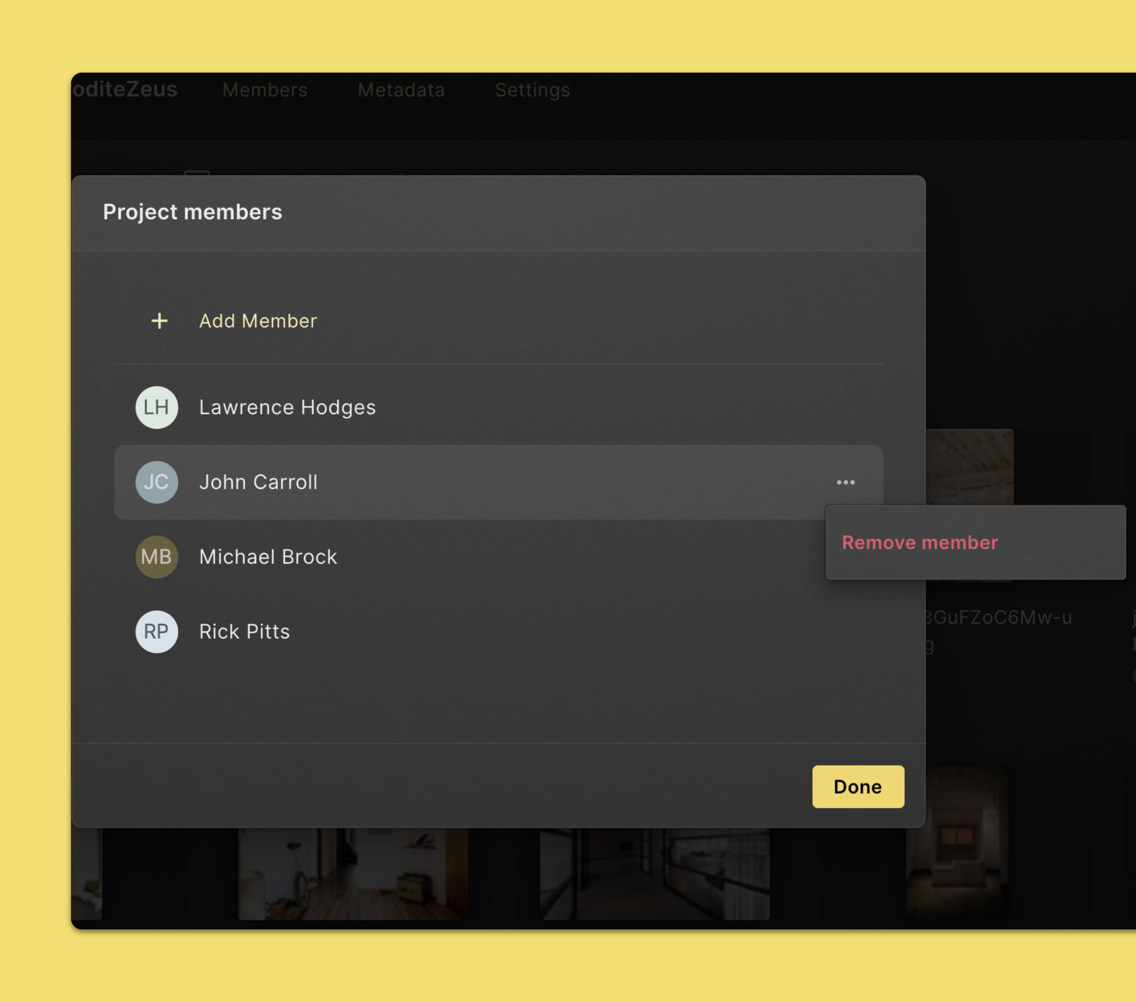1136x1002 pixels.
Task: Click the MB avatar for Michael Brock
Action: tap(157, 557)
